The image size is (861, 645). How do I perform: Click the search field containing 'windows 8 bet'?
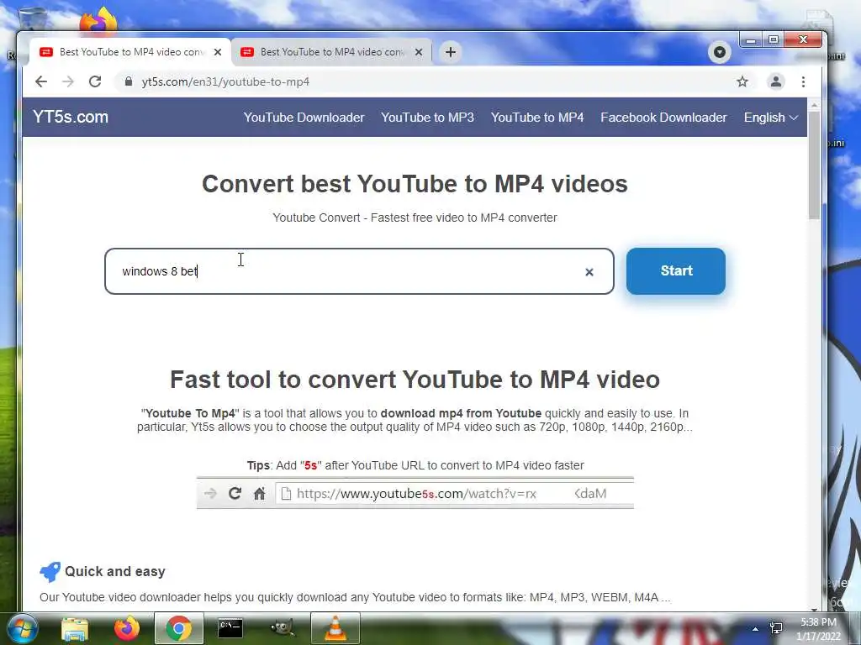pos(359,271)
